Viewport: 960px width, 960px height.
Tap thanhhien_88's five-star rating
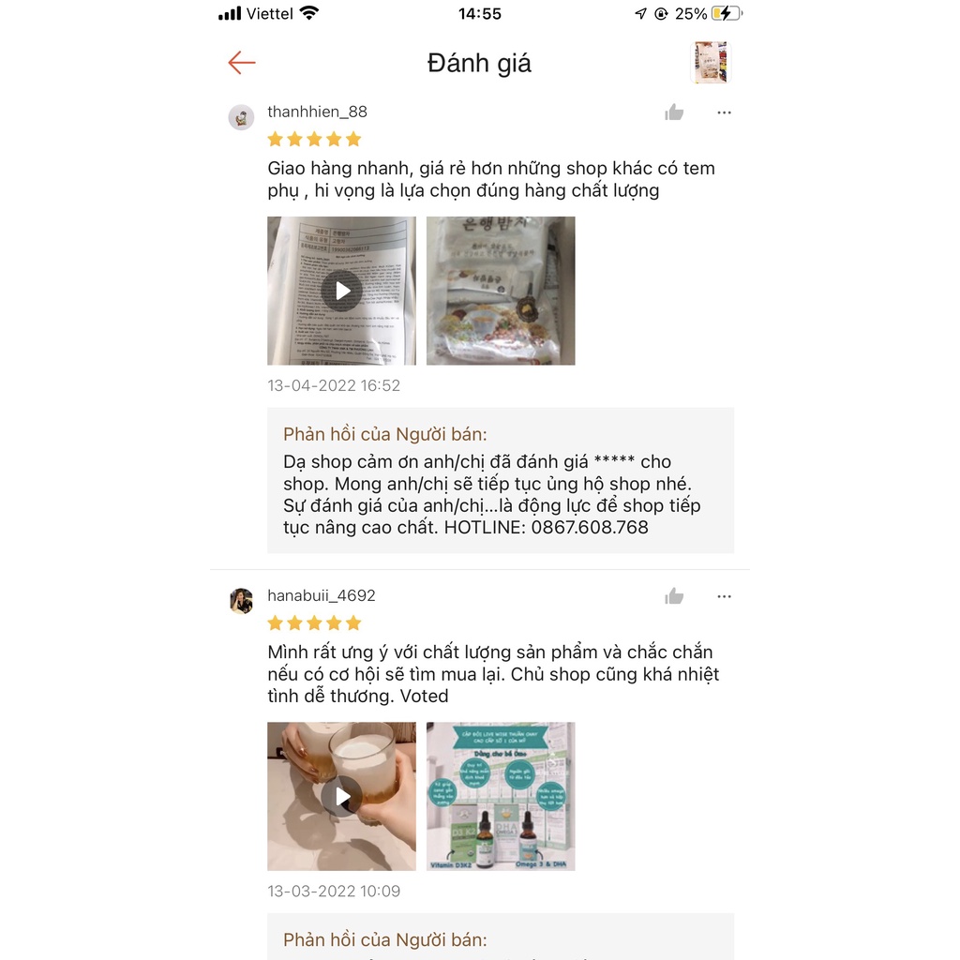tap(315, 139)
